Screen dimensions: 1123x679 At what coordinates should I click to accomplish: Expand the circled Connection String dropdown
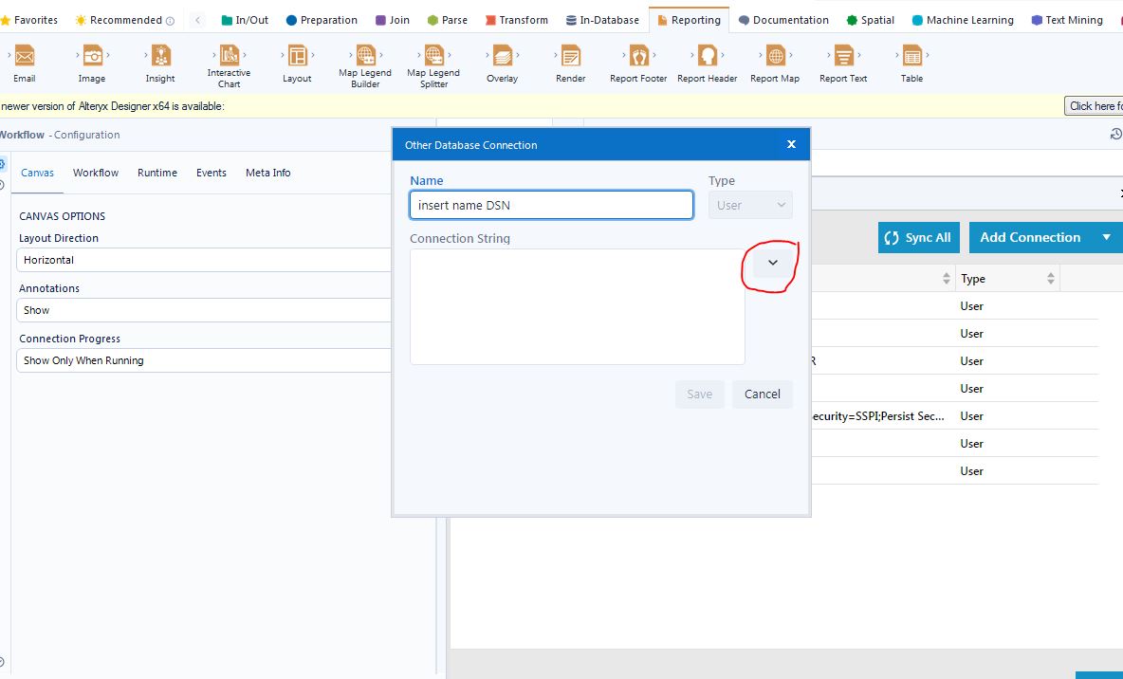coord(772,263)
